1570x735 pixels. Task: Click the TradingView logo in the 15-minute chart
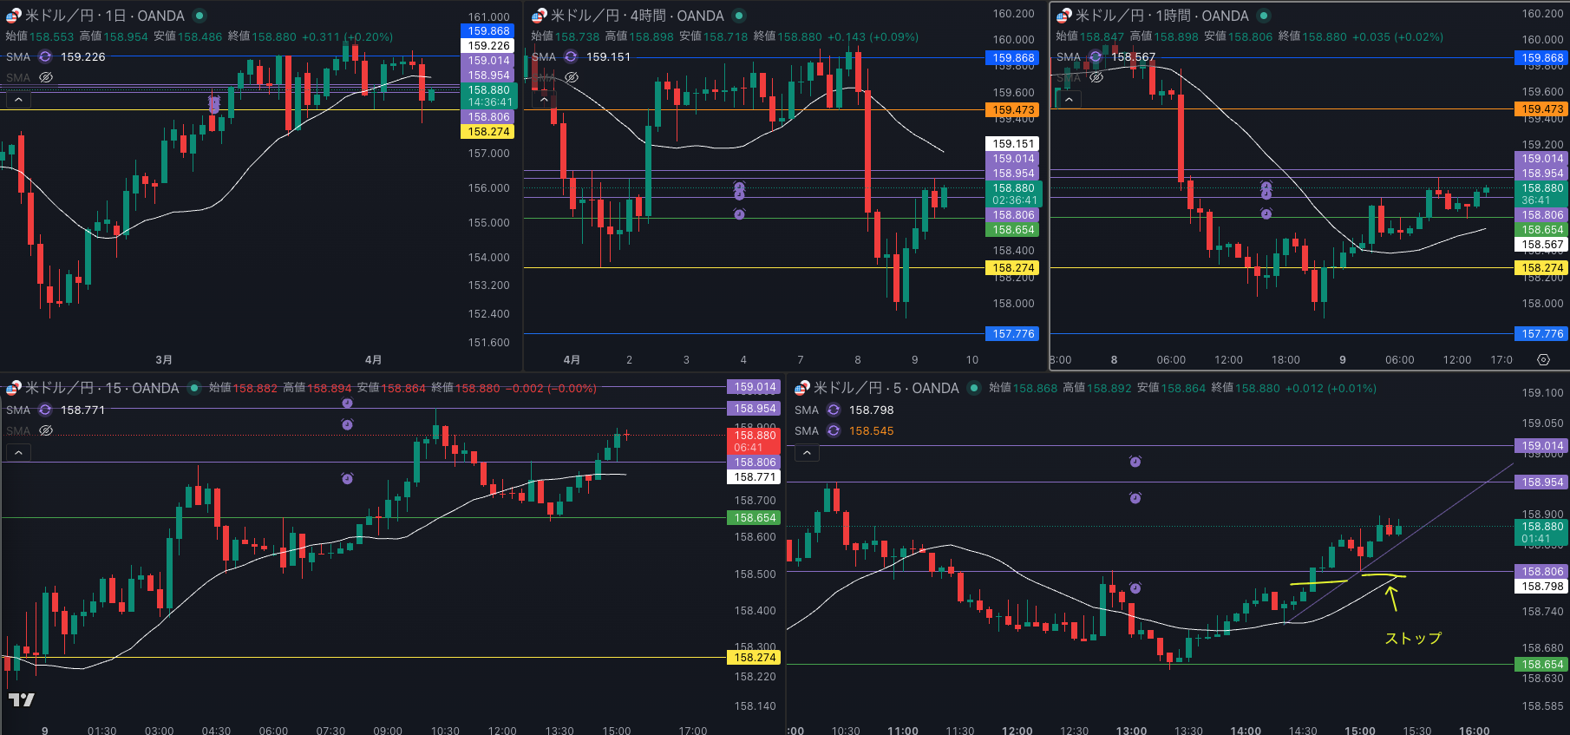click(x=22, y=699)
